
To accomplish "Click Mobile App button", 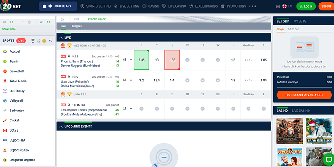I will [x=58, y=6].
